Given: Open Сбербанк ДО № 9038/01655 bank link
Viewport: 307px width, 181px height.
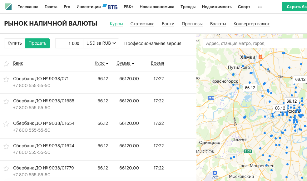Looking at the screenshot, I should point(44,101).
